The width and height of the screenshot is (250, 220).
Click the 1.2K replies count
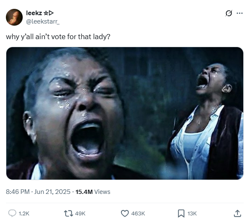tap(24, 213)
